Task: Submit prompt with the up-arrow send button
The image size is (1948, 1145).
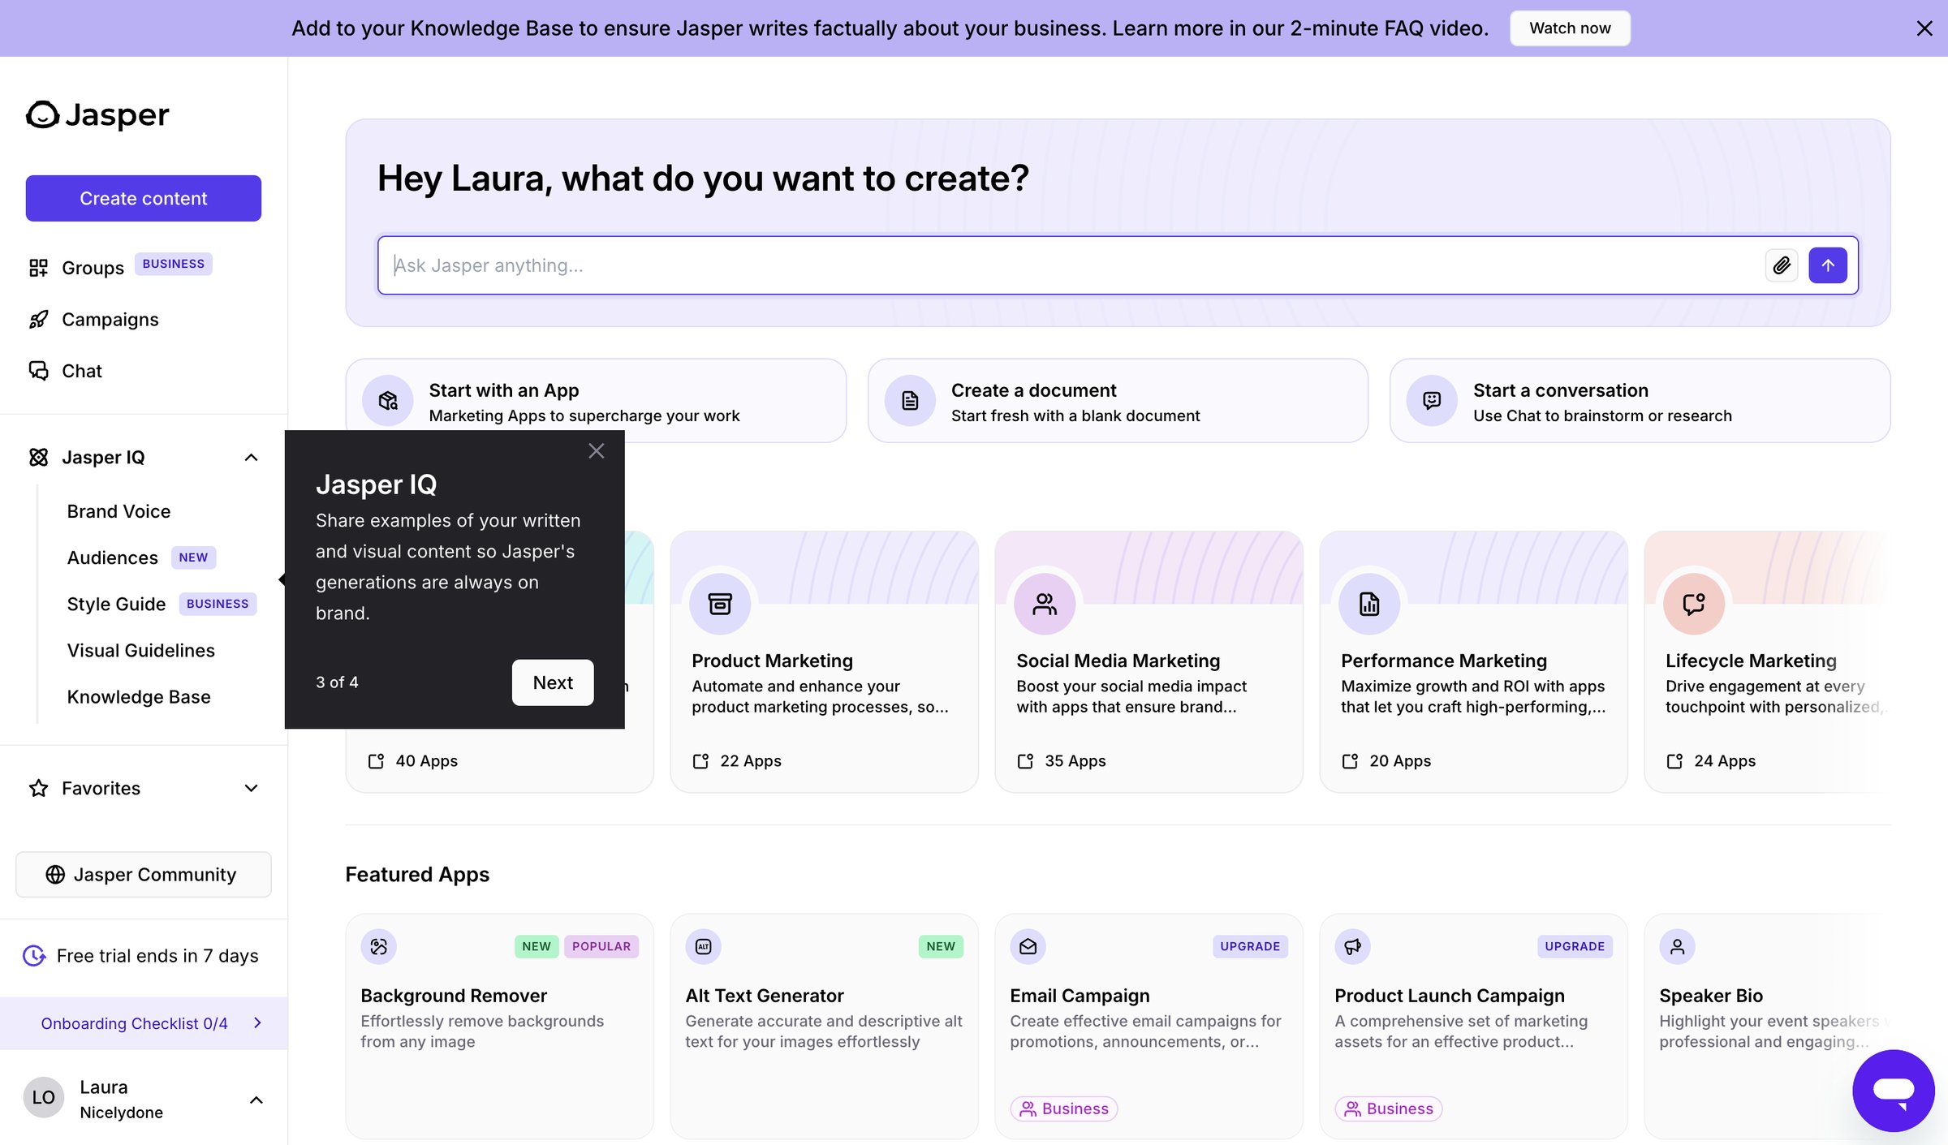Action: pyautogui.click(x=1828, y=265)
